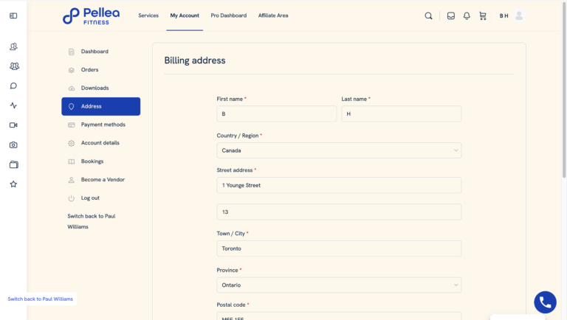The height and width of the screenshot is (320, 567).
Task: Click the Account details gear icon
Action: [71, 143]
